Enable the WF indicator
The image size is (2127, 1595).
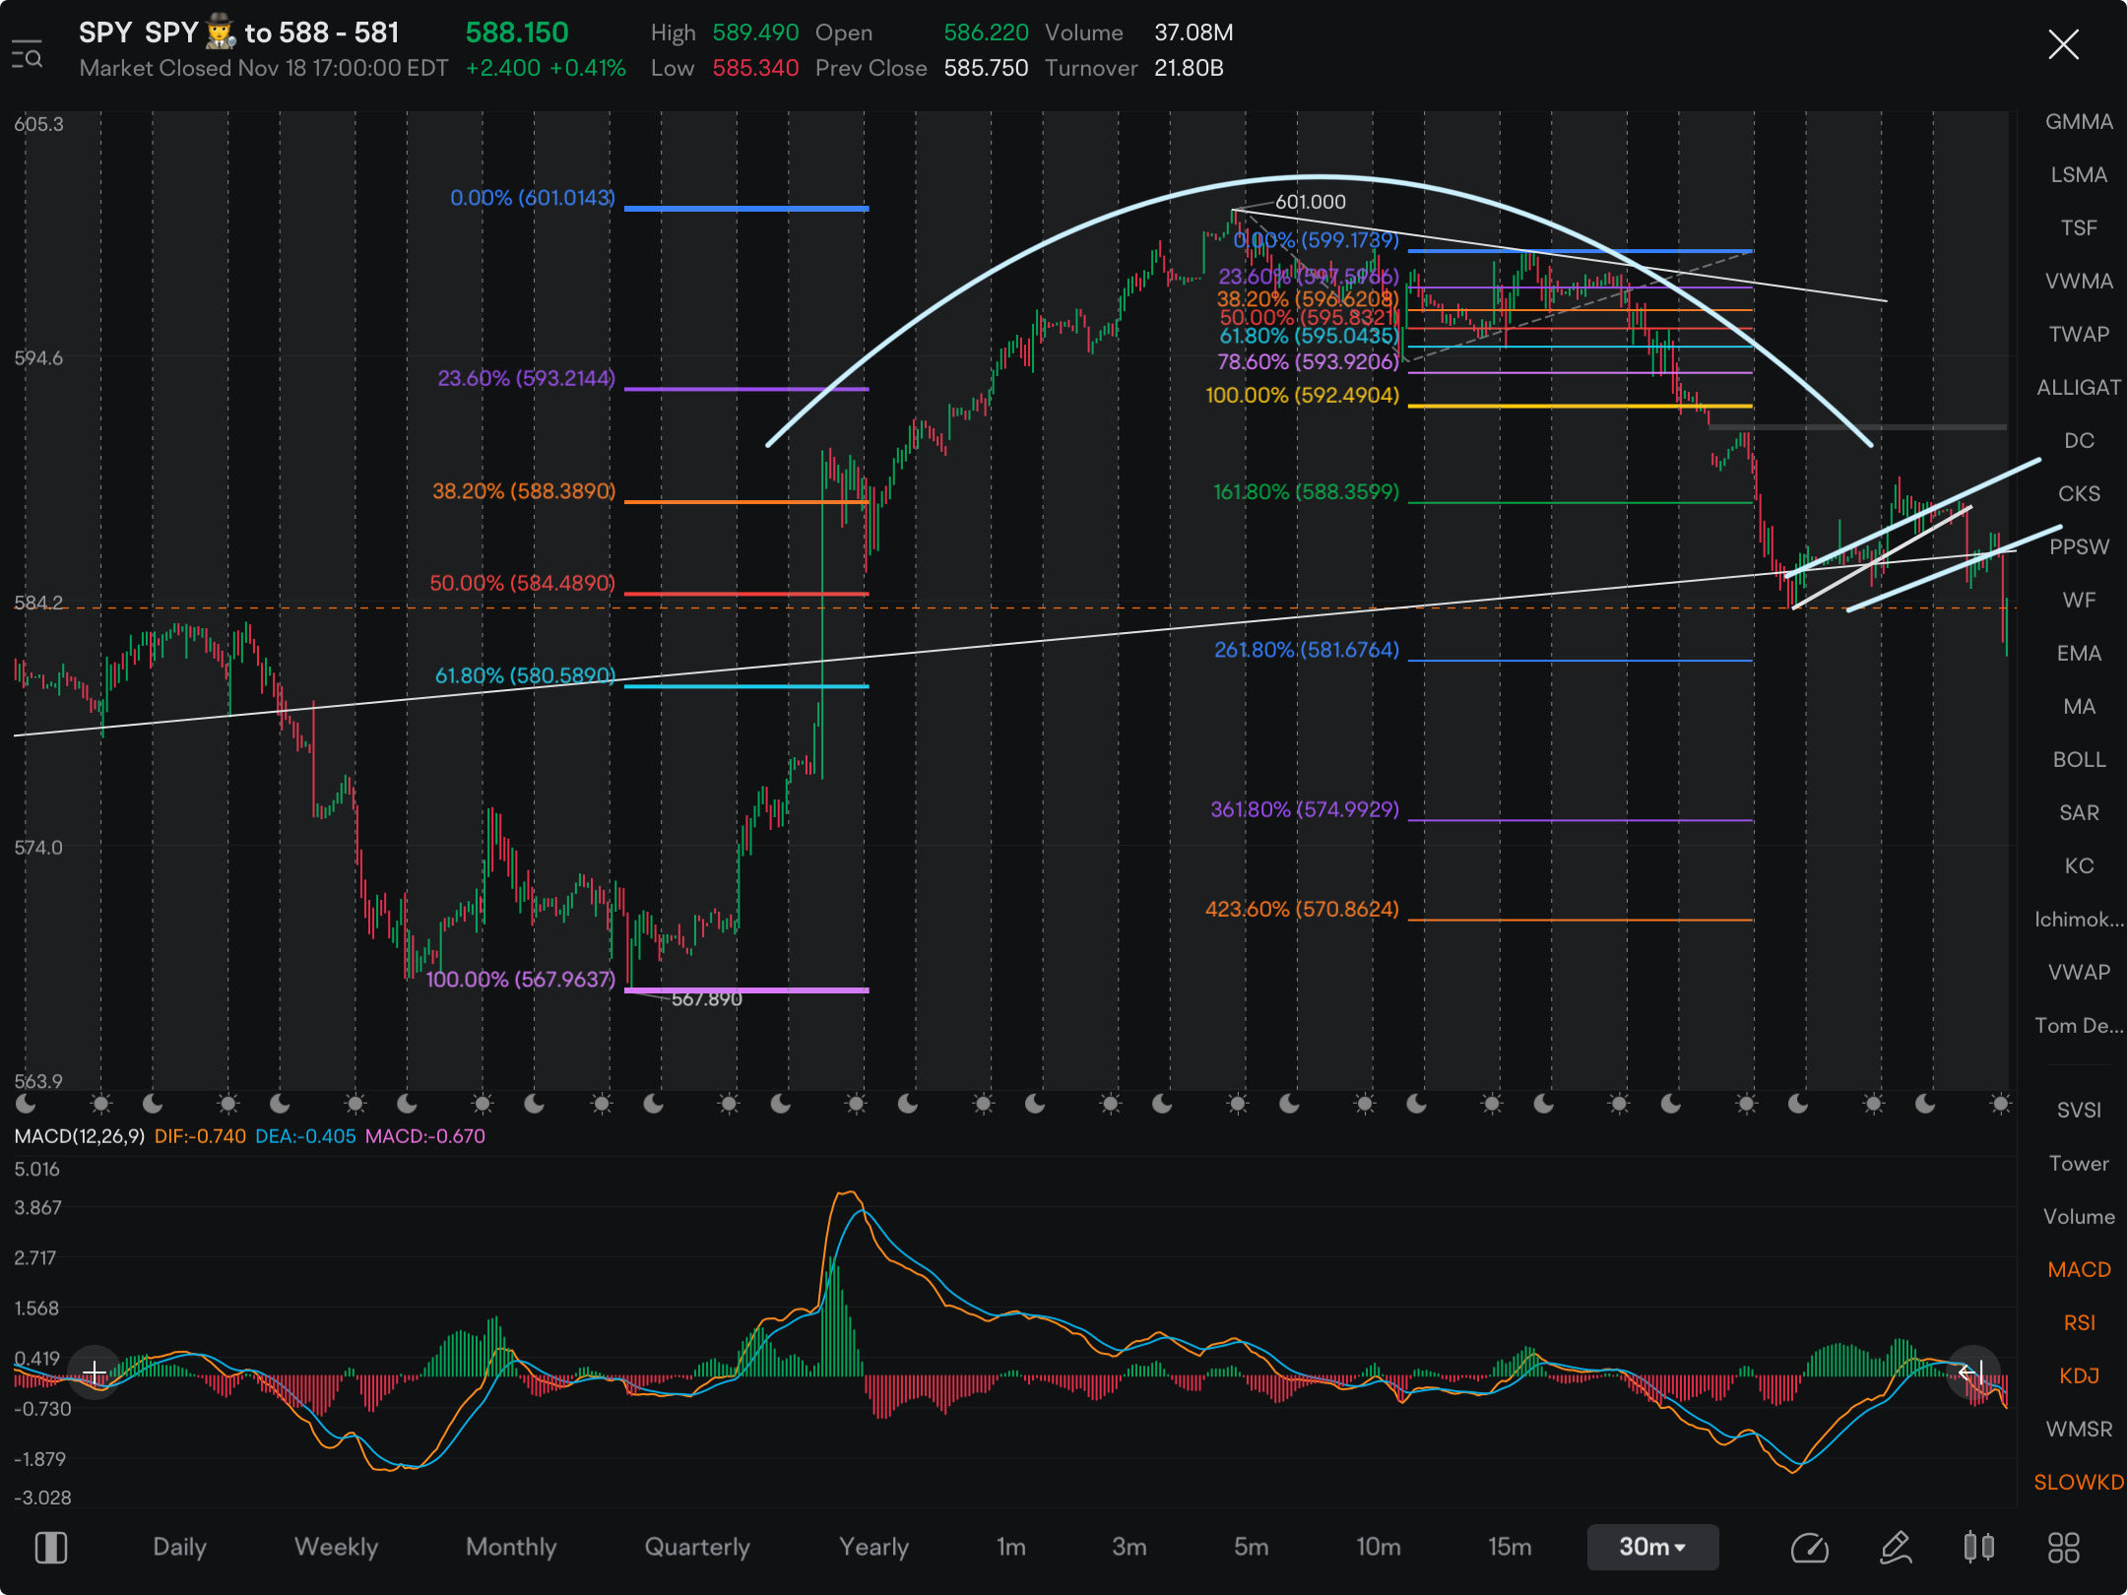click(x=2079, y=600)
